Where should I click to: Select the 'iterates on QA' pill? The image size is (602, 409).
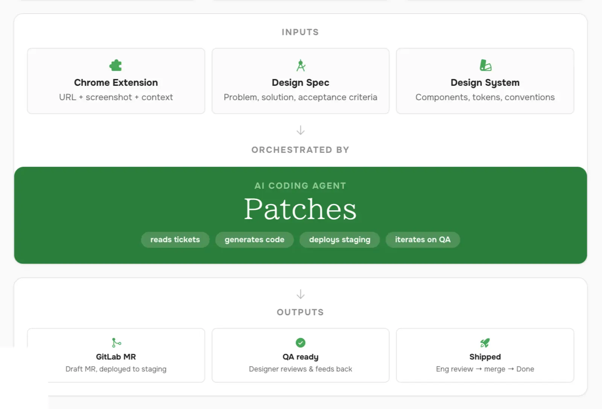[423, 240]
